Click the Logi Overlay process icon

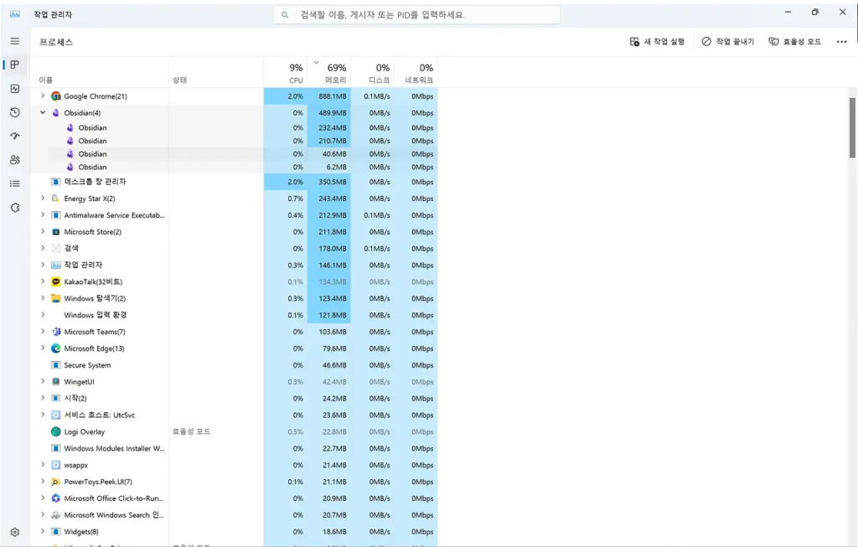click(56, 431)
